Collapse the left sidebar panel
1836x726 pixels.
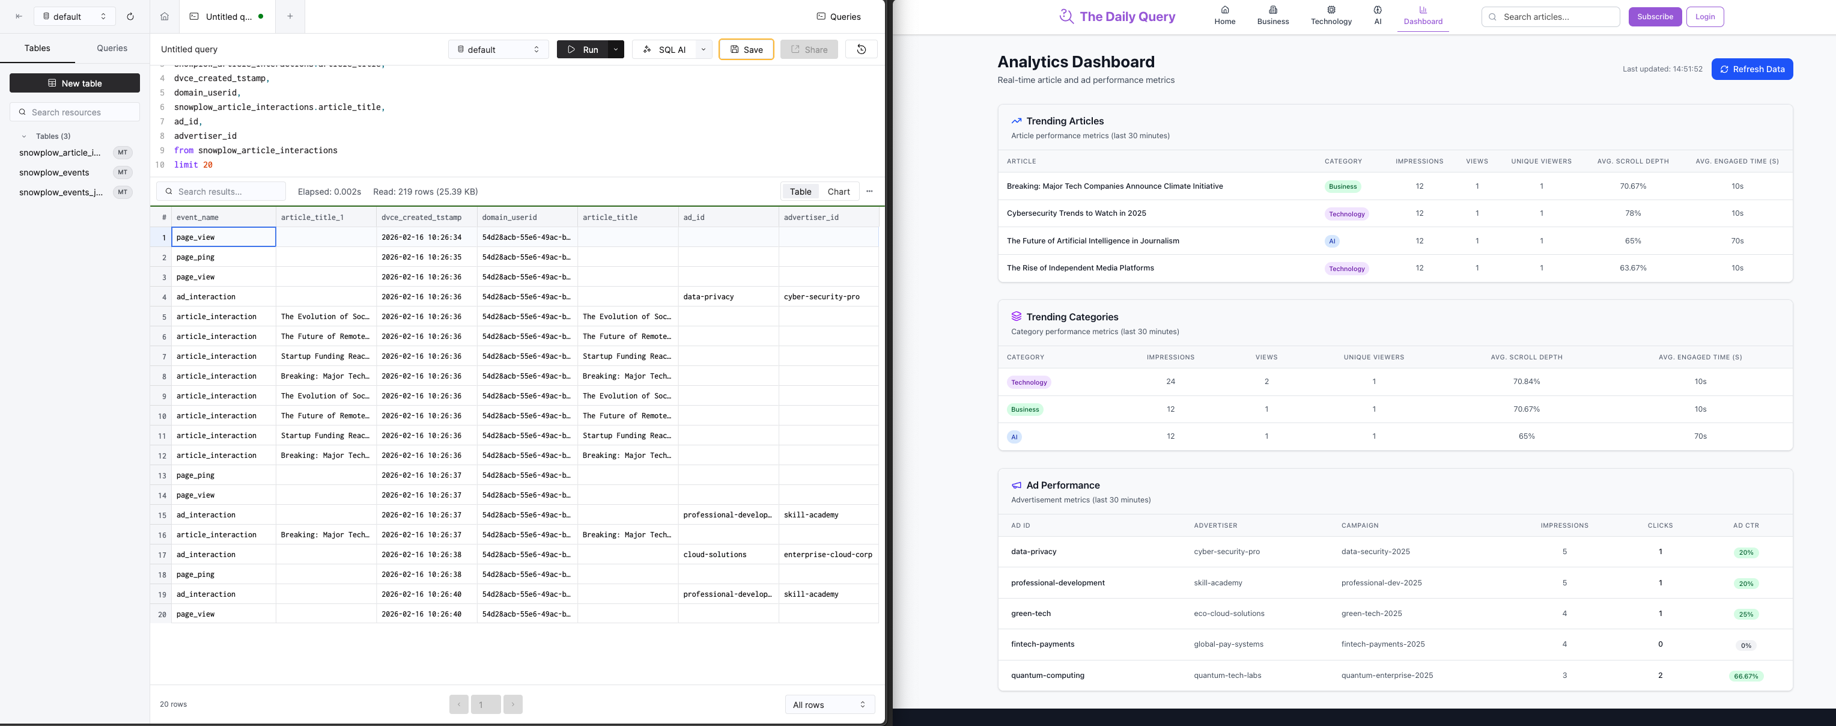click(x=19, y=16)
